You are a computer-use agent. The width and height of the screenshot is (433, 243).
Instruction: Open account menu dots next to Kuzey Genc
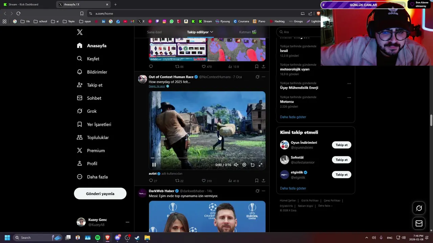tap(128, 222)
